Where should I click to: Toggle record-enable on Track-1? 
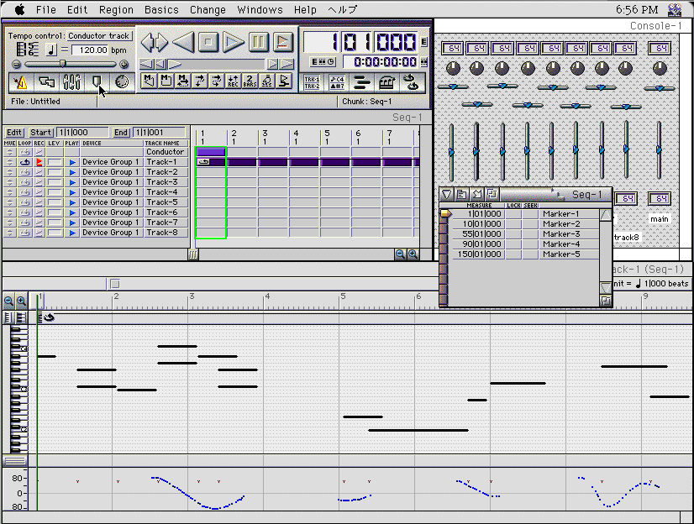point(39,162)
